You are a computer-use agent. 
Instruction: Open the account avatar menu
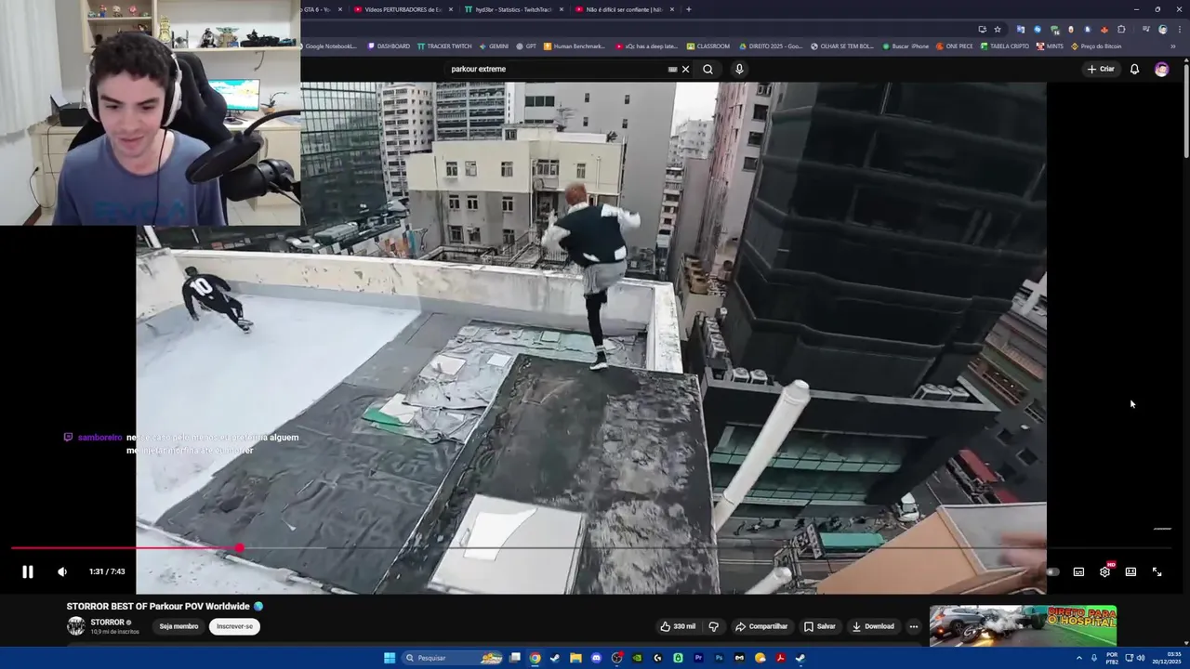[x=1161, y=69]
